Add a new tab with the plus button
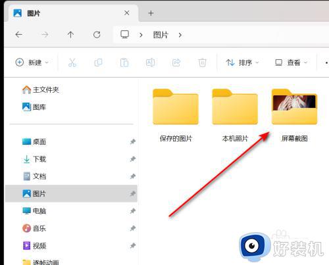Image resolution: width=329 pixels, height=265 pixels. 151,13
